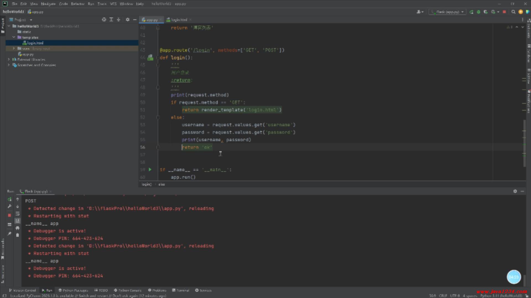531x298 pixels.
Task: Click the print icon in Run panel
Action: point(17,228)
